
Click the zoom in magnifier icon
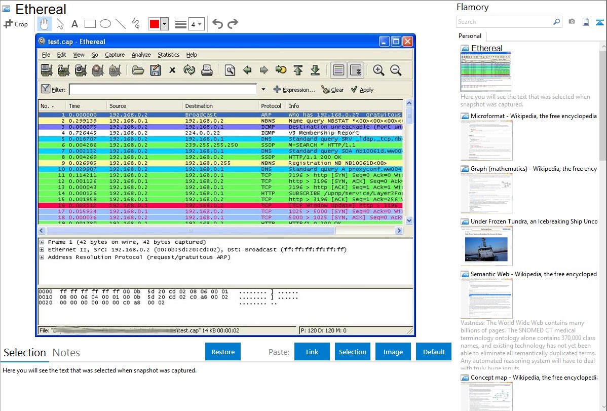[x=378, y=70]
